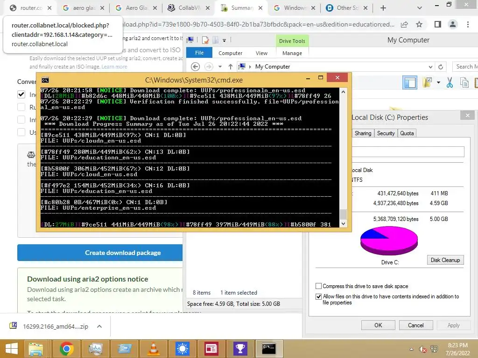478x358 pixels.
Task: Close the CollabVM browser tab
Action: tap(208, 8)
